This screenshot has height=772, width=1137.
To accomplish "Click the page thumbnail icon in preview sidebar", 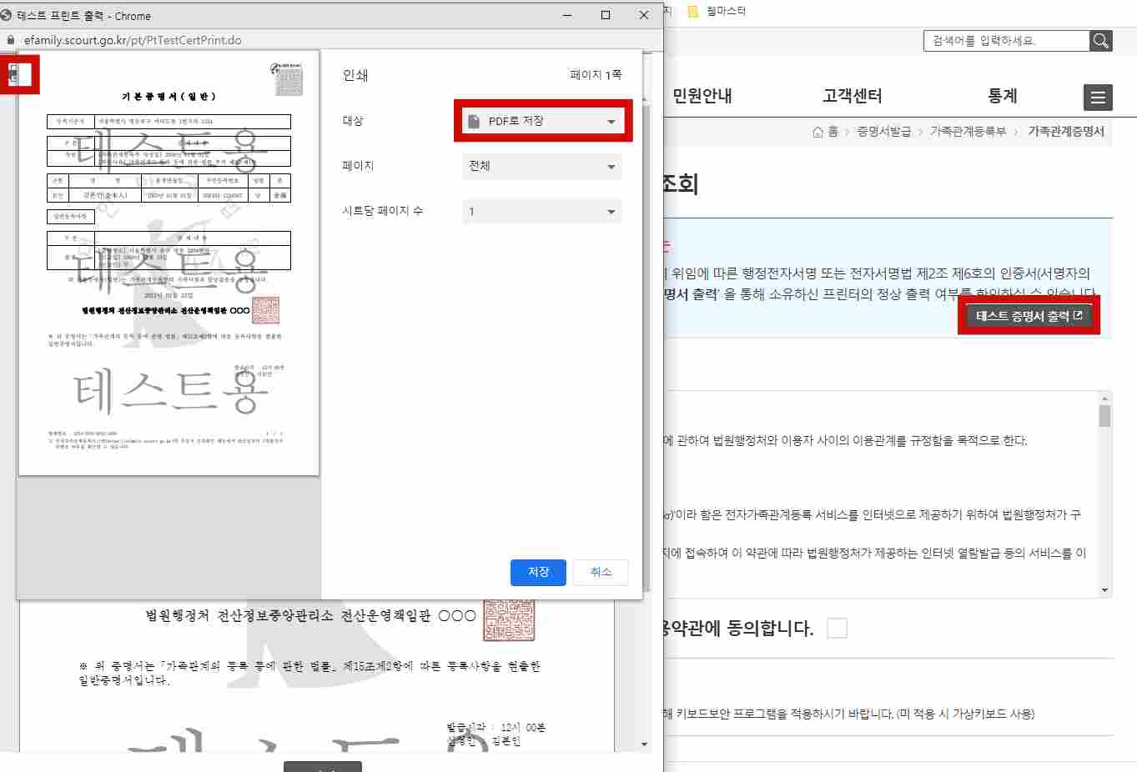I will pos(18,74).
